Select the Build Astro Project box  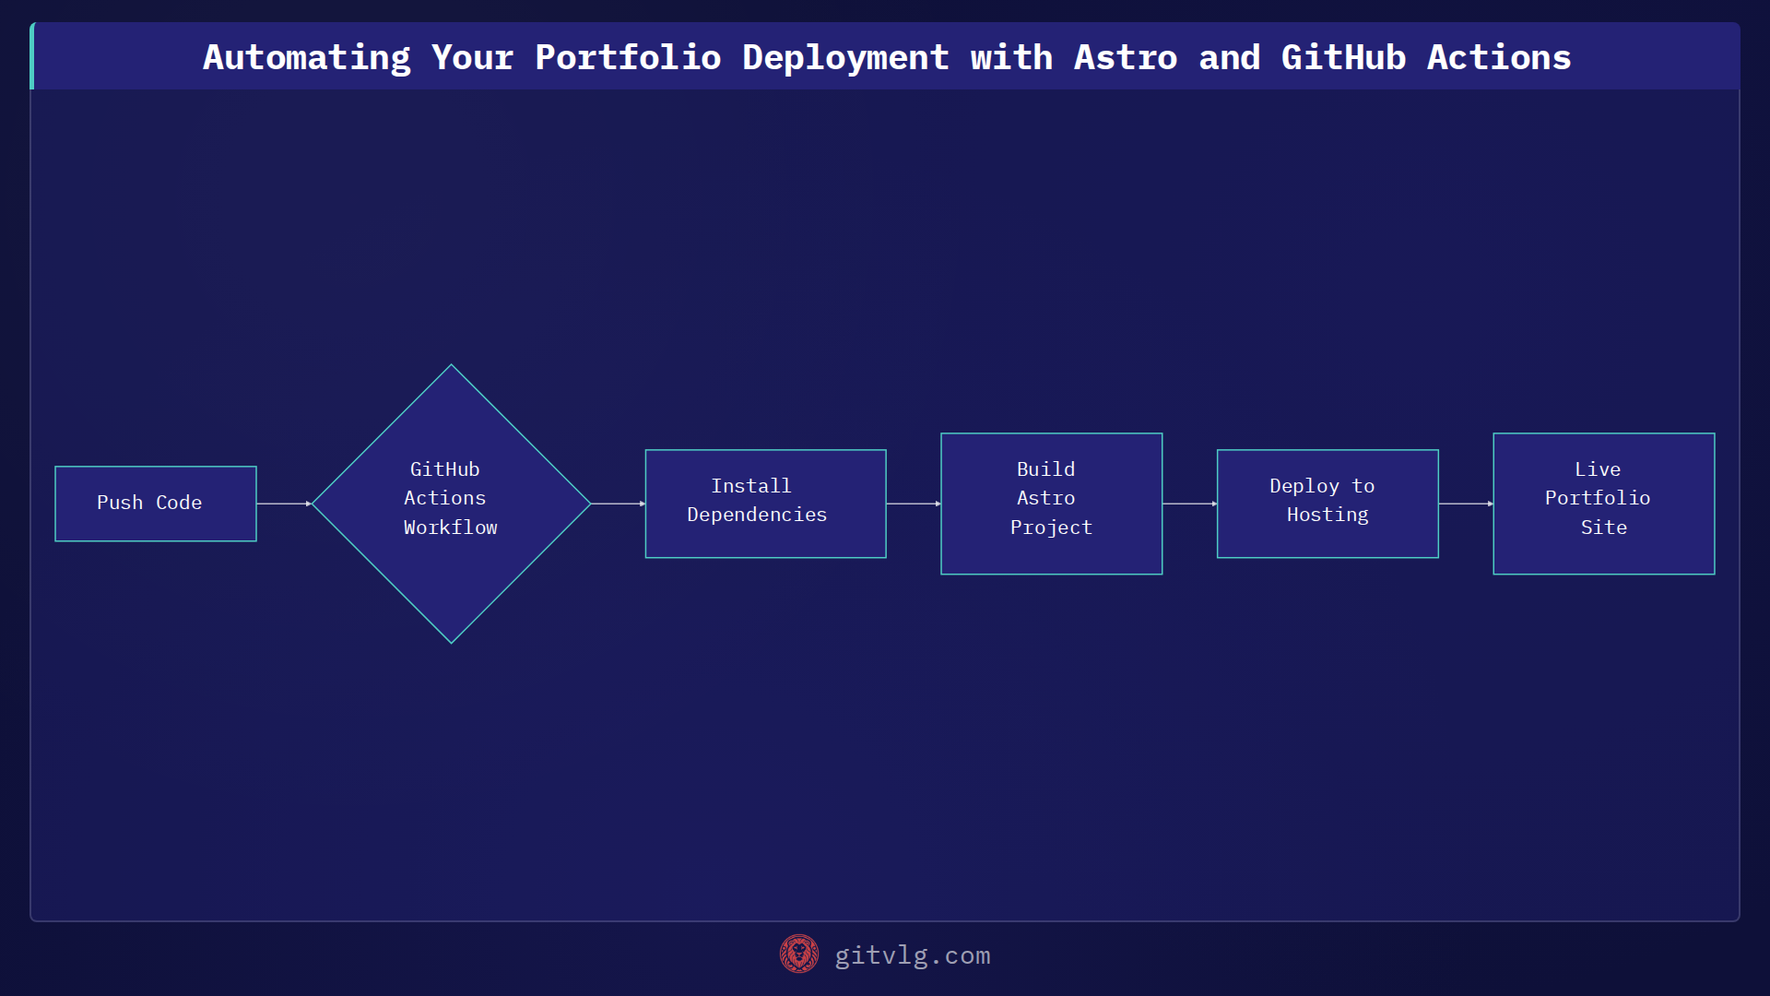(1051, 504)
